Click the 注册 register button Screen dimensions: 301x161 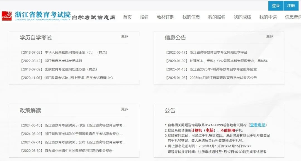point(291,6)
